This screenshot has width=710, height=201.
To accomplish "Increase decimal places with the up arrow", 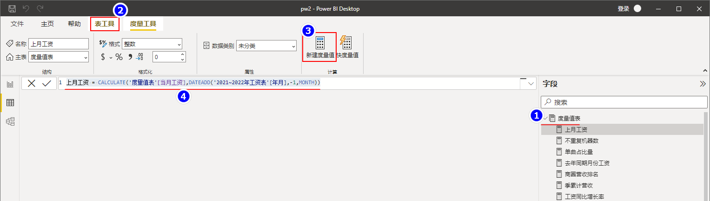I will [x=182, y=54].
